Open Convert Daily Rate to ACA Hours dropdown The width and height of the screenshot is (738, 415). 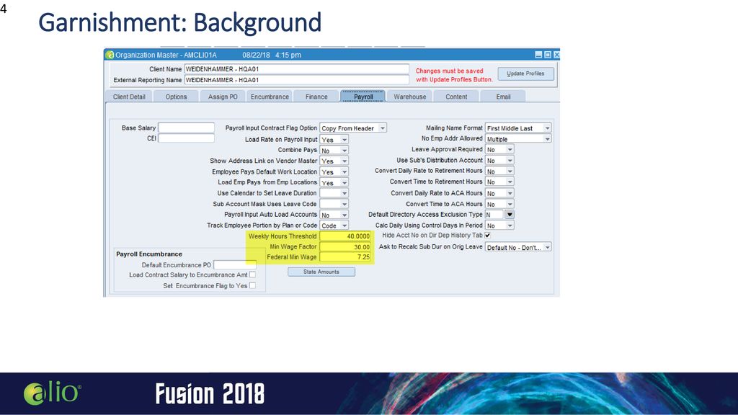pyautogui.click(x=499, y=193)
